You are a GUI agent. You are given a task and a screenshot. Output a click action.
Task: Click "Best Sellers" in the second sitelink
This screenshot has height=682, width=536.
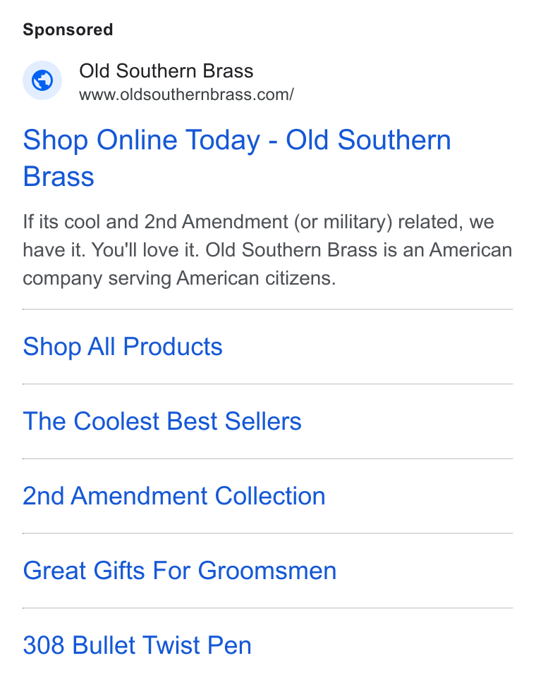[234, 421]
